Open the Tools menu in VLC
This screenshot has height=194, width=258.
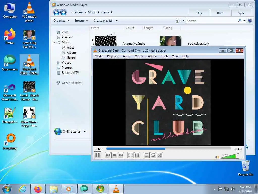pyautogui.click(x=164, y=56)
